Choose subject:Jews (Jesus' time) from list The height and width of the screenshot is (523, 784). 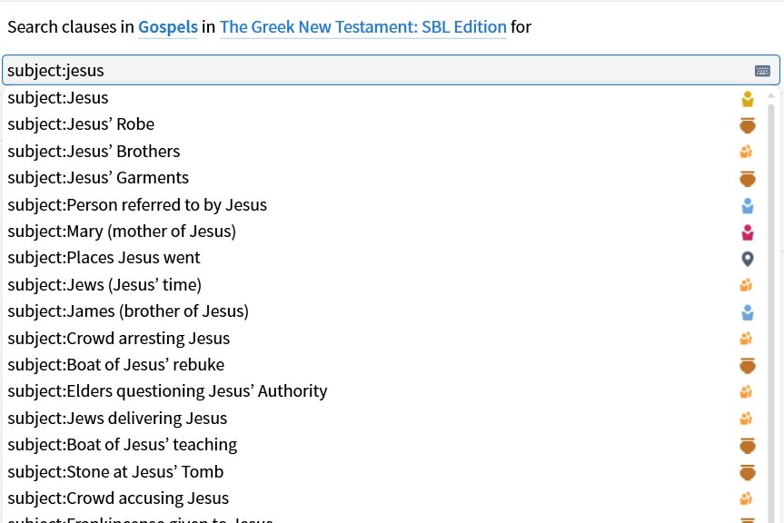(x=380, y=285)
